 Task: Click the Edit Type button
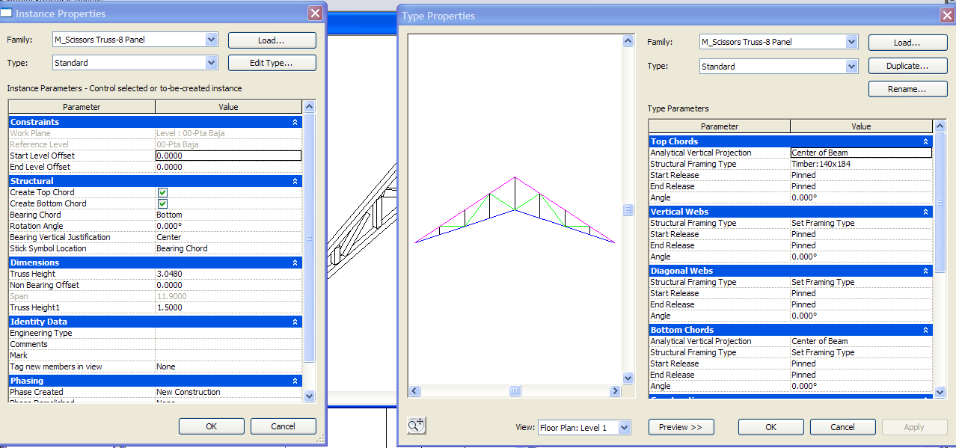coord(272,63)
